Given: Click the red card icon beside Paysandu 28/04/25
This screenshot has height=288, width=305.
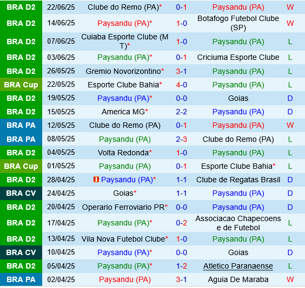Looking at the screenshot, I should click(x=96, y=180).
